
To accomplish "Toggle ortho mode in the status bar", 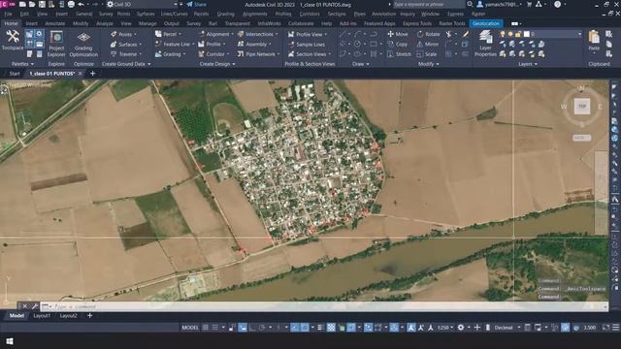I will (252, 328).
